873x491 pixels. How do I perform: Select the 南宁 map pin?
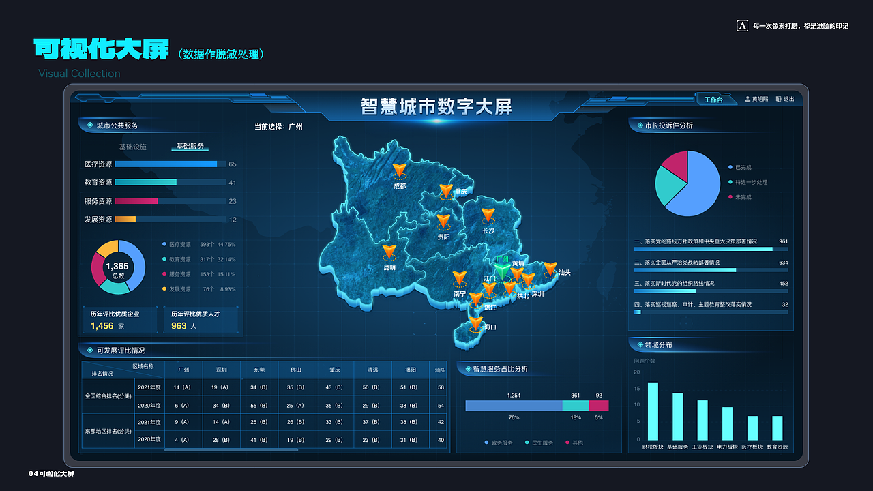click(460, 278)
